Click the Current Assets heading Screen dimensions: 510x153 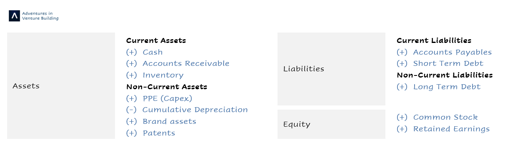[x=156, y=40]
